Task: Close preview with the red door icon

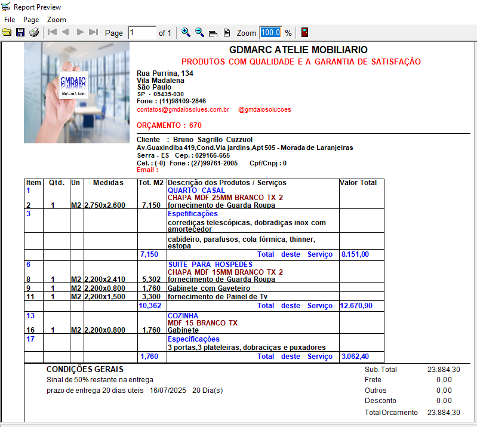Action: pos(304,32)
